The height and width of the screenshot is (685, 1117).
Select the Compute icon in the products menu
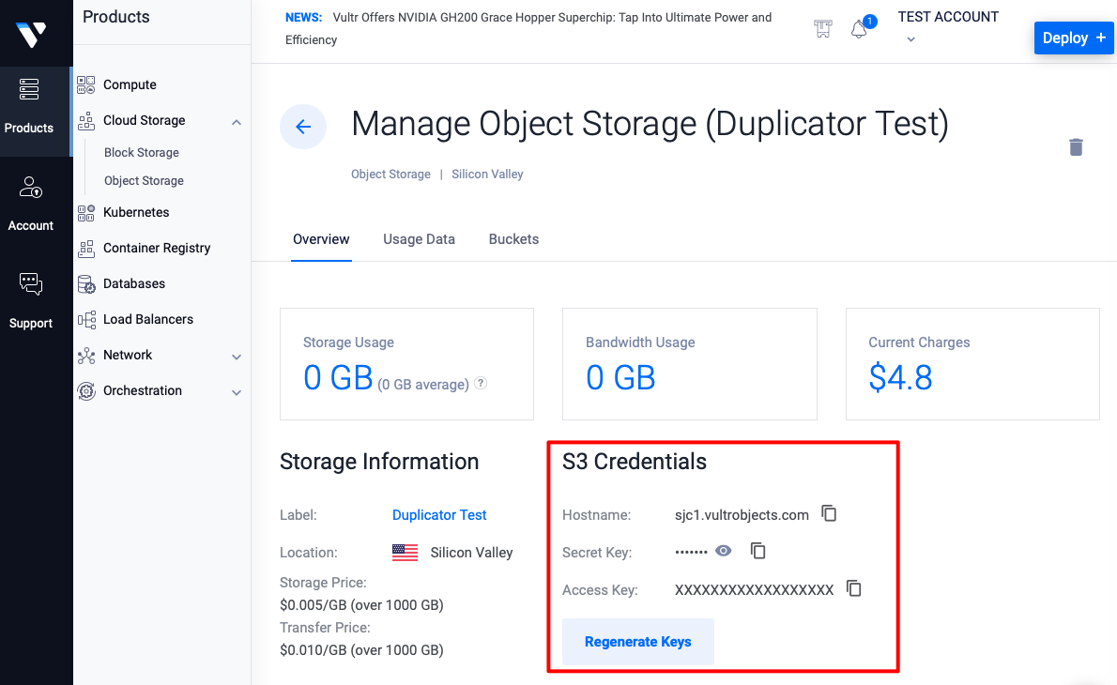86,84
